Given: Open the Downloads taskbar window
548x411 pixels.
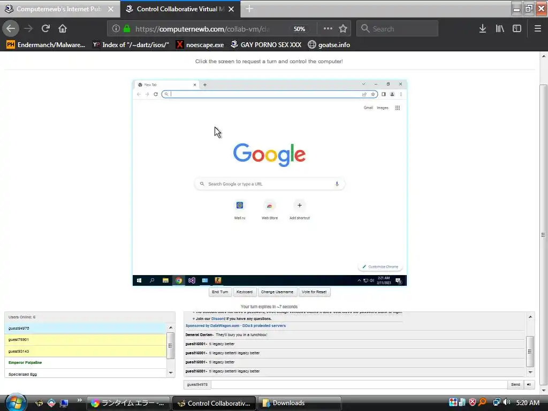Looking at the screenshot, I should 299,403.
